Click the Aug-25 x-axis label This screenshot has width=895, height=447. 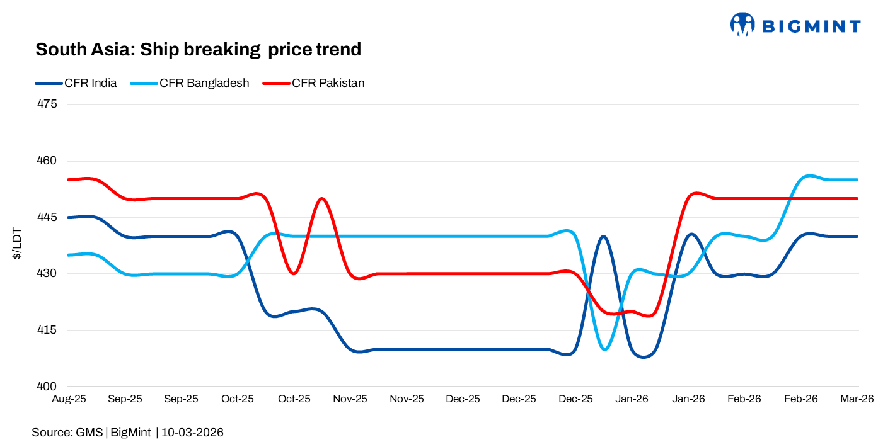click(68, 399)
